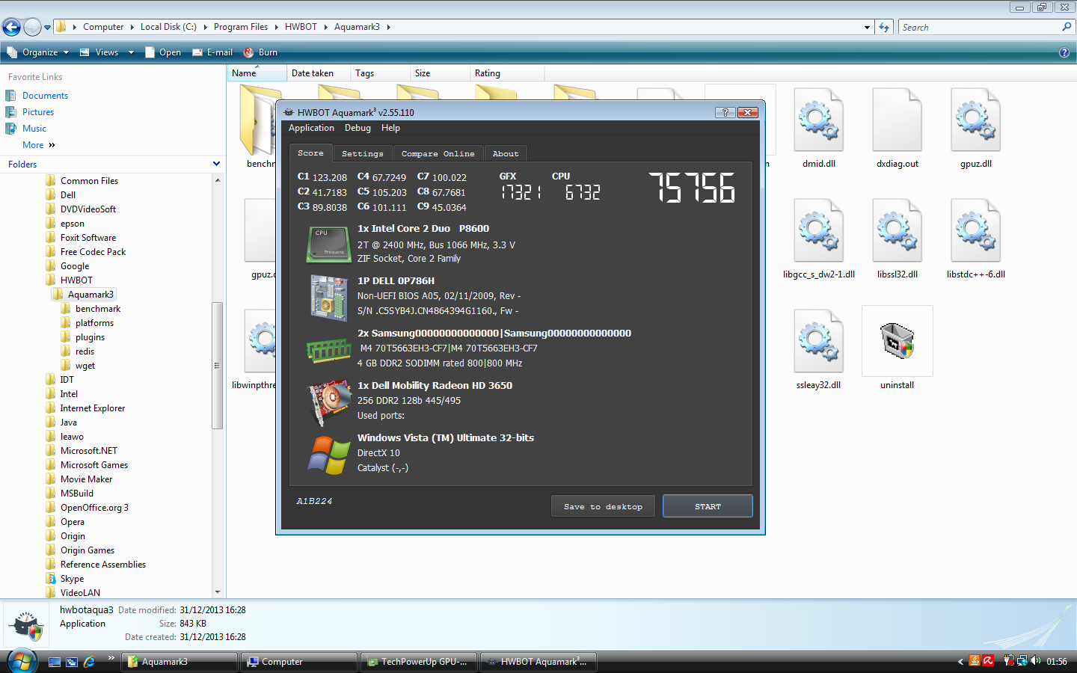Open the Application menu in Aquamark
Viewport: 1077px width, 673px height.
click(311, 128)
